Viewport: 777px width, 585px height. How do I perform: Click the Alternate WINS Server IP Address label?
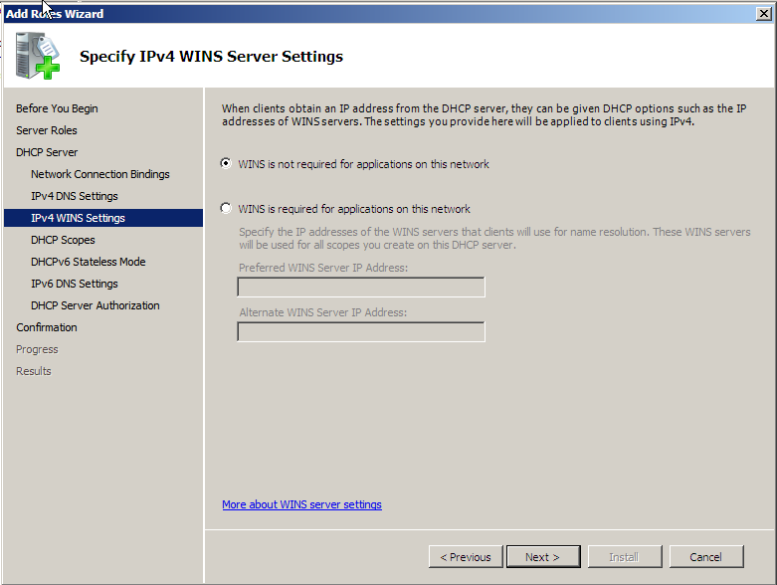pyautogui.click(x=323, y=312)
